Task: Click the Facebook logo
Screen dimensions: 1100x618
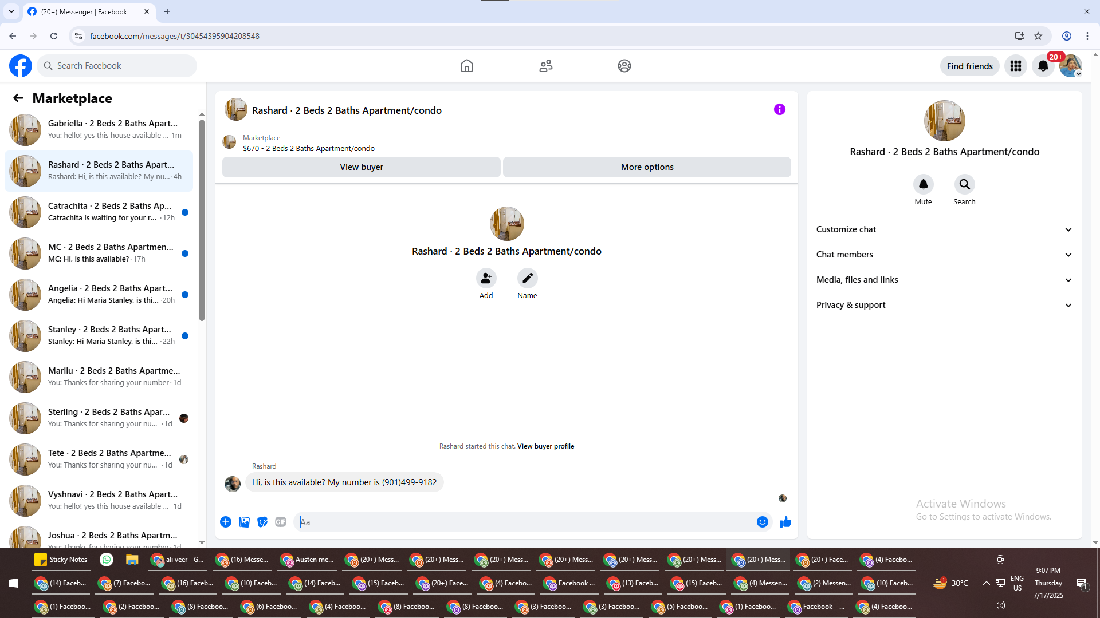Action: (x=21, y=66)
